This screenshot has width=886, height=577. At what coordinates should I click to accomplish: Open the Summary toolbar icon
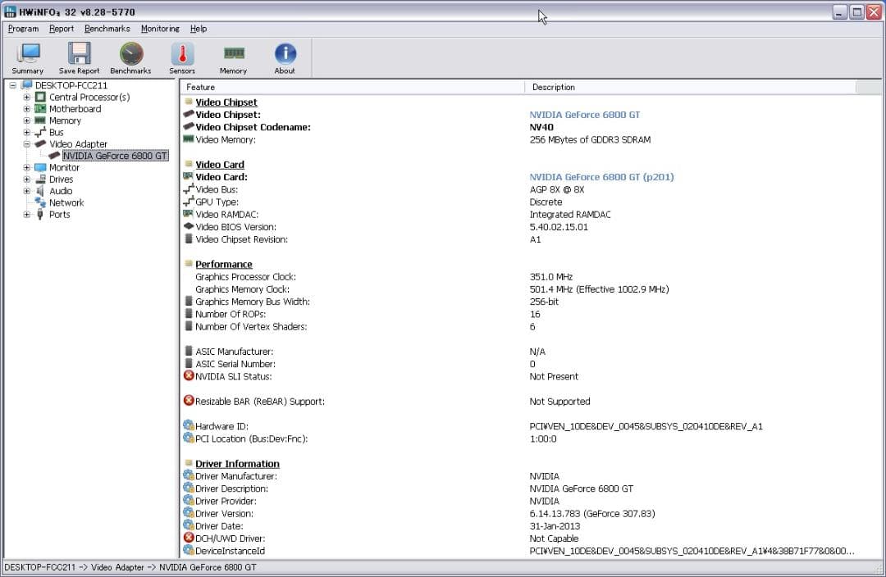(x=28, y=56)
